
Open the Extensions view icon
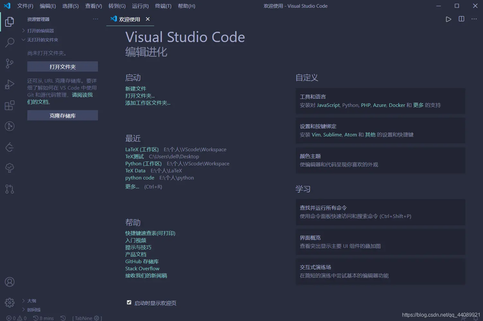pyautogui.click(x=10, y=105)
